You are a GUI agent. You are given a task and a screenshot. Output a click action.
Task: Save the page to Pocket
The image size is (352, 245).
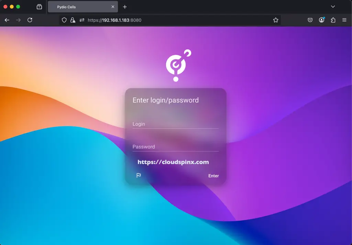(x=310, y=20)
